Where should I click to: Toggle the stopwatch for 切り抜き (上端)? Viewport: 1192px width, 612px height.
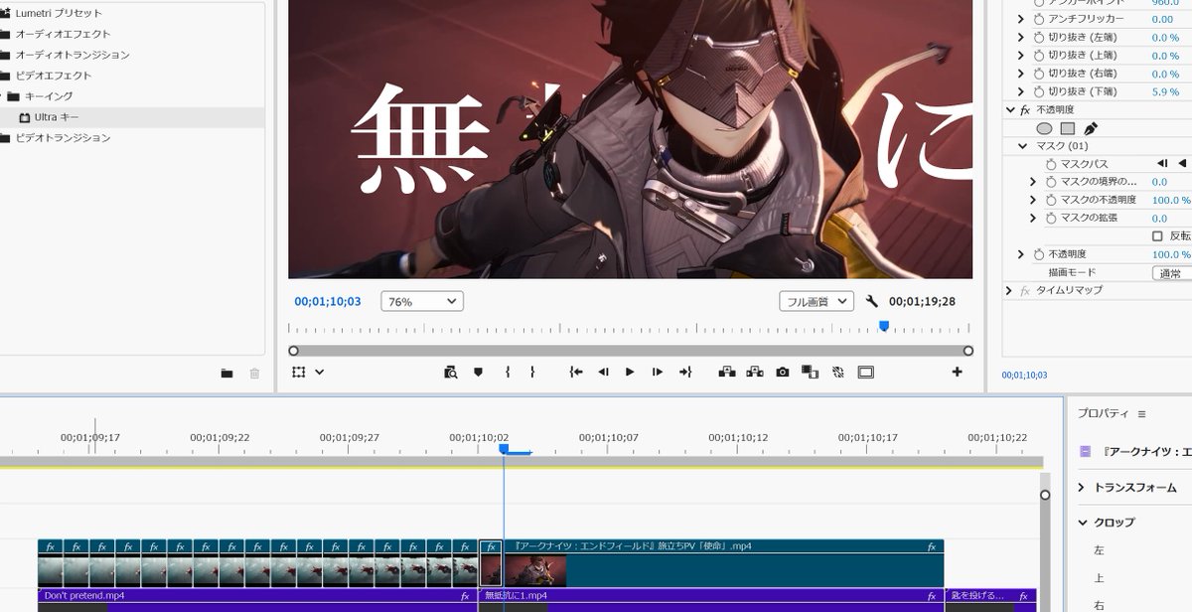click(1040, 56)
